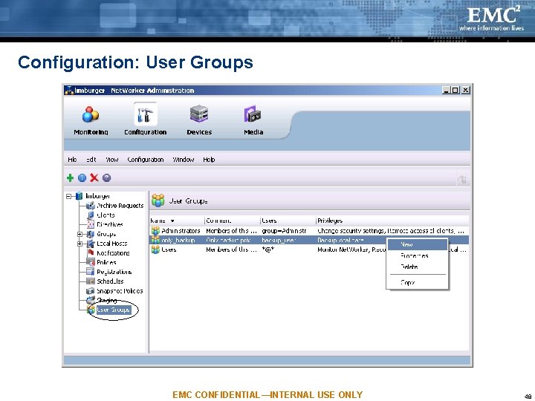Open the Help menu
535x401 pixels.
pyautogui.click(x=209, y=160)
